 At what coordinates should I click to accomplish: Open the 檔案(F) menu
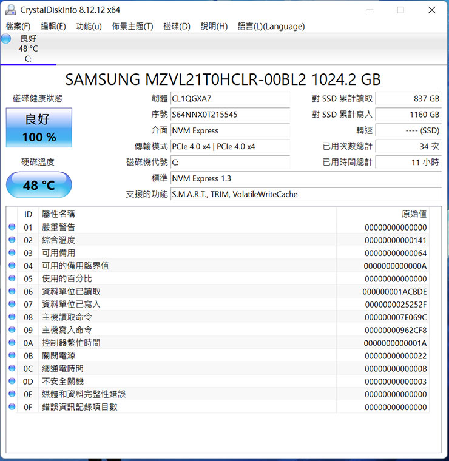[18, 26]
